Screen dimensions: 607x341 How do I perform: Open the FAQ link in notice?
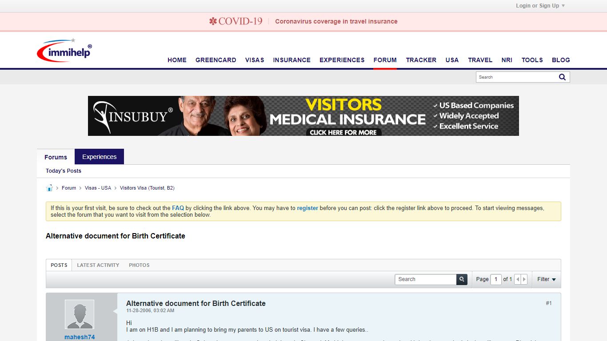(x=178, y=208)
